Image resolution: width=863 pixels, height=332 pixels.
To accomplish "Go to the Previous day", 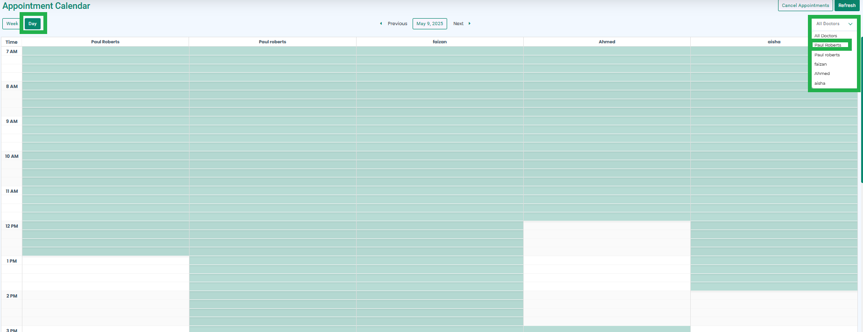I will 394,24.
